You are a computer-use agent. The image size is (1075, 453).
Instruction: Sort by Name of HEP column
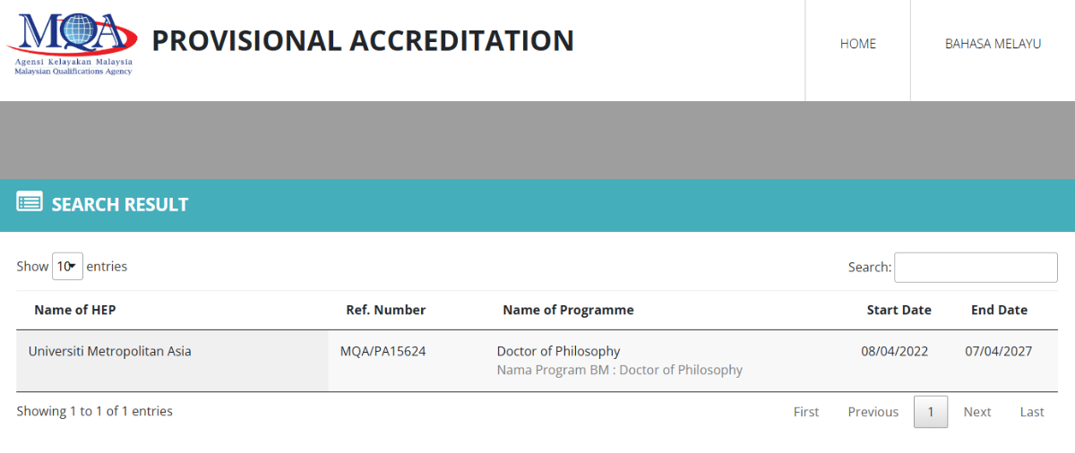(75, 311)
